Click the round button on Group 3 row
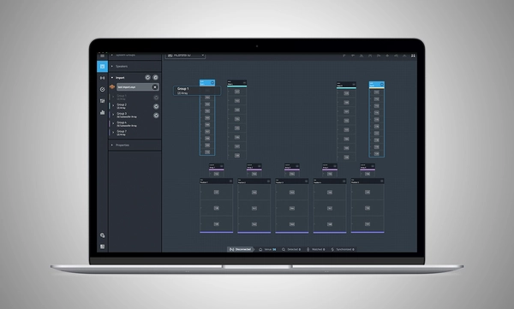 point(156,115)
